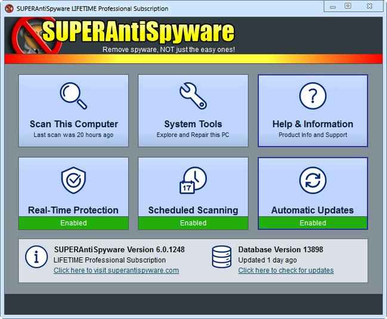The height and width of the screenshot is (319, 387).
Task: Select 'Explore and Repair this PC' text
Action: click(193, 135)
